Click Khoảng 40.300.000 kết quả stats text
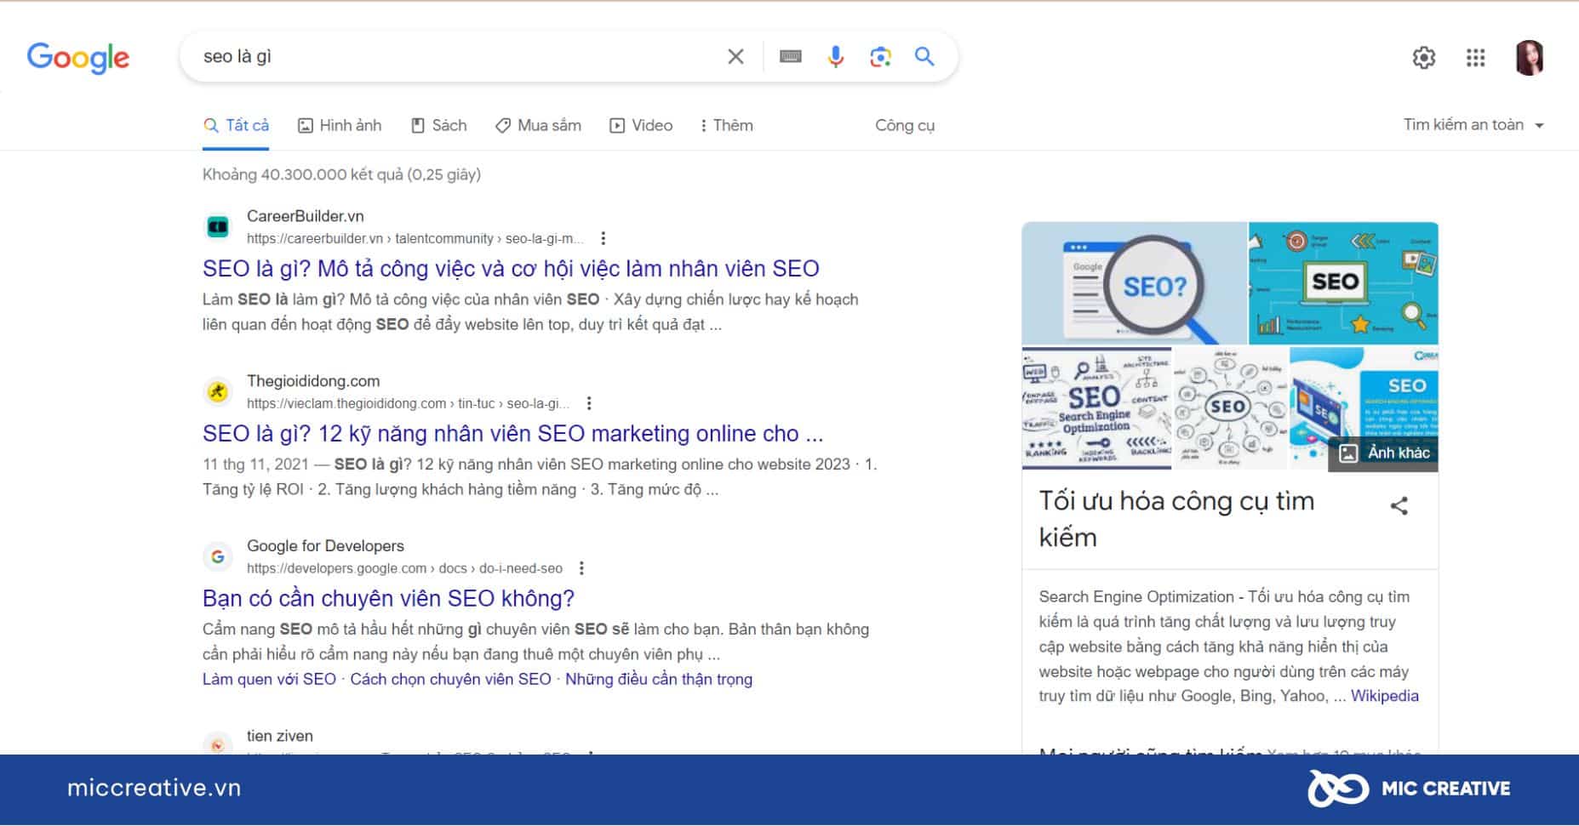The image size is (1579, 826). (x=341, y=175)
